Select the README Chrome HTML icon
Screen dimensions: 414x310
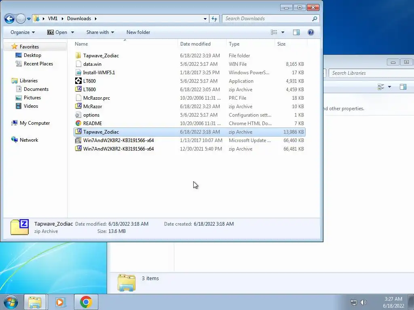pos(78,124)
